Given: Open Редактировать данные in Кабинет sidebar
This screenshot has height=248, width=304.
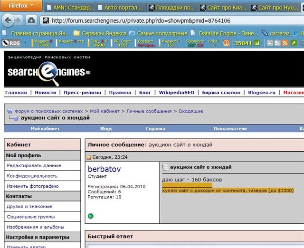Looking at the screenshot, I should pos(34,166).
